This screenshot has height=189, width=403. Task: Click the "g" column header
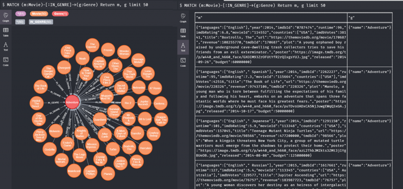370,18
